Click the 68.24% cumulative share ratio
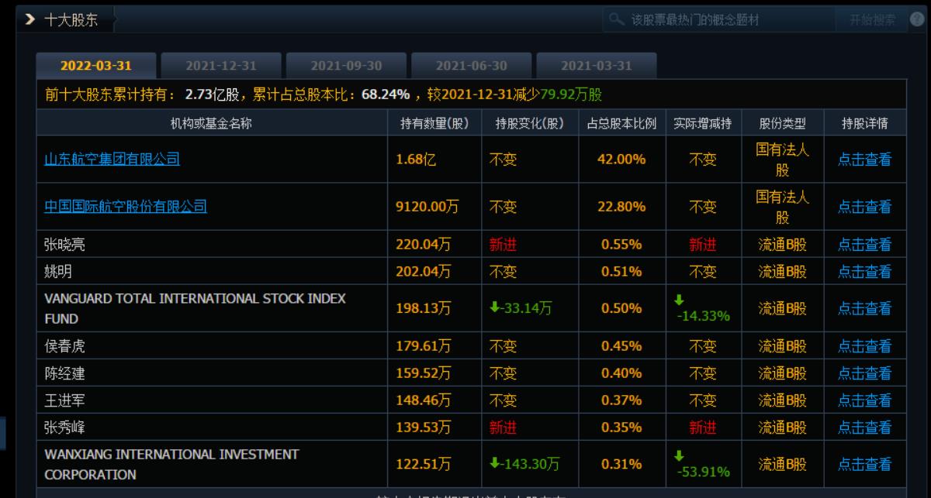Viewport: 931px width, 498px height. coord(386,94)
